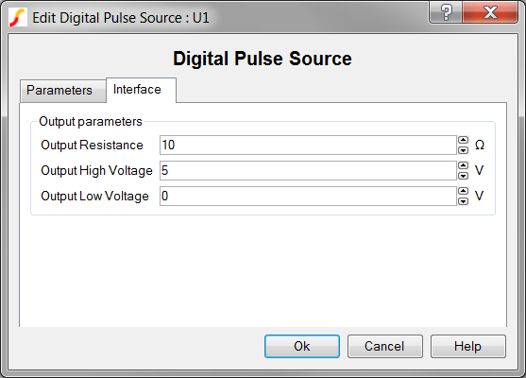
Task: Focus the Output High Voltage field
Action: pyautogui.click(x=308, y=170)
